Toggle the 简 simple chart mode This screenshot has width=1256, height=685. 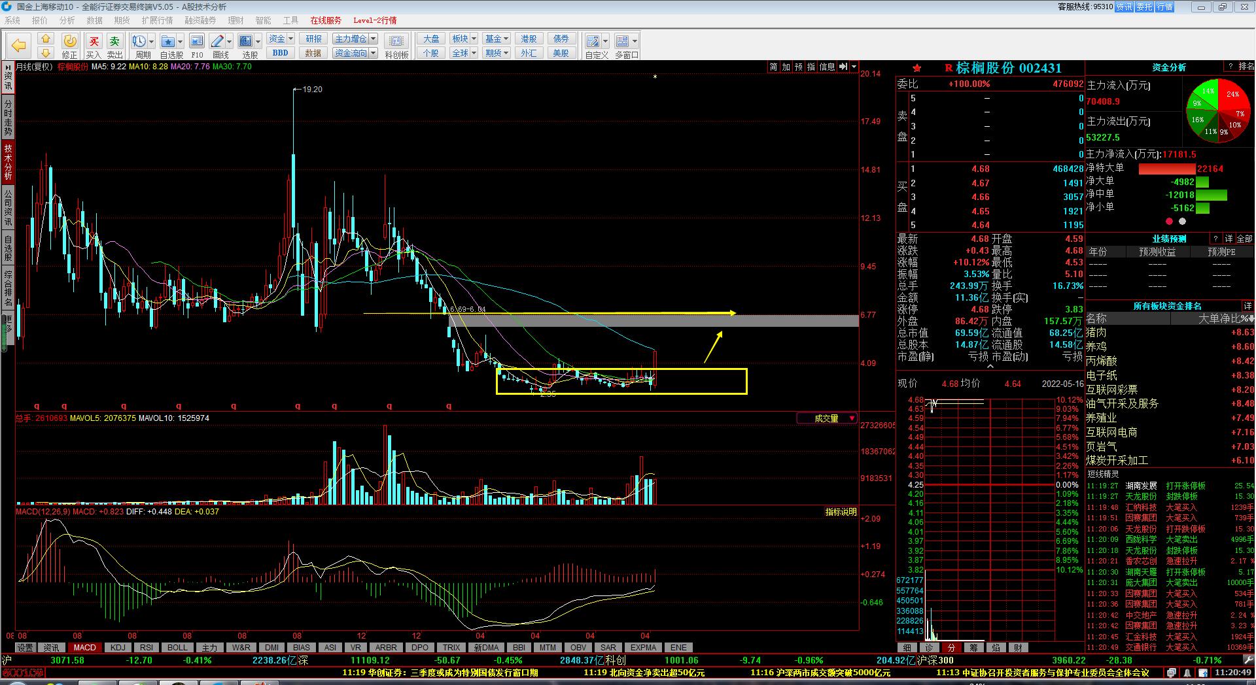coord(774,67)
